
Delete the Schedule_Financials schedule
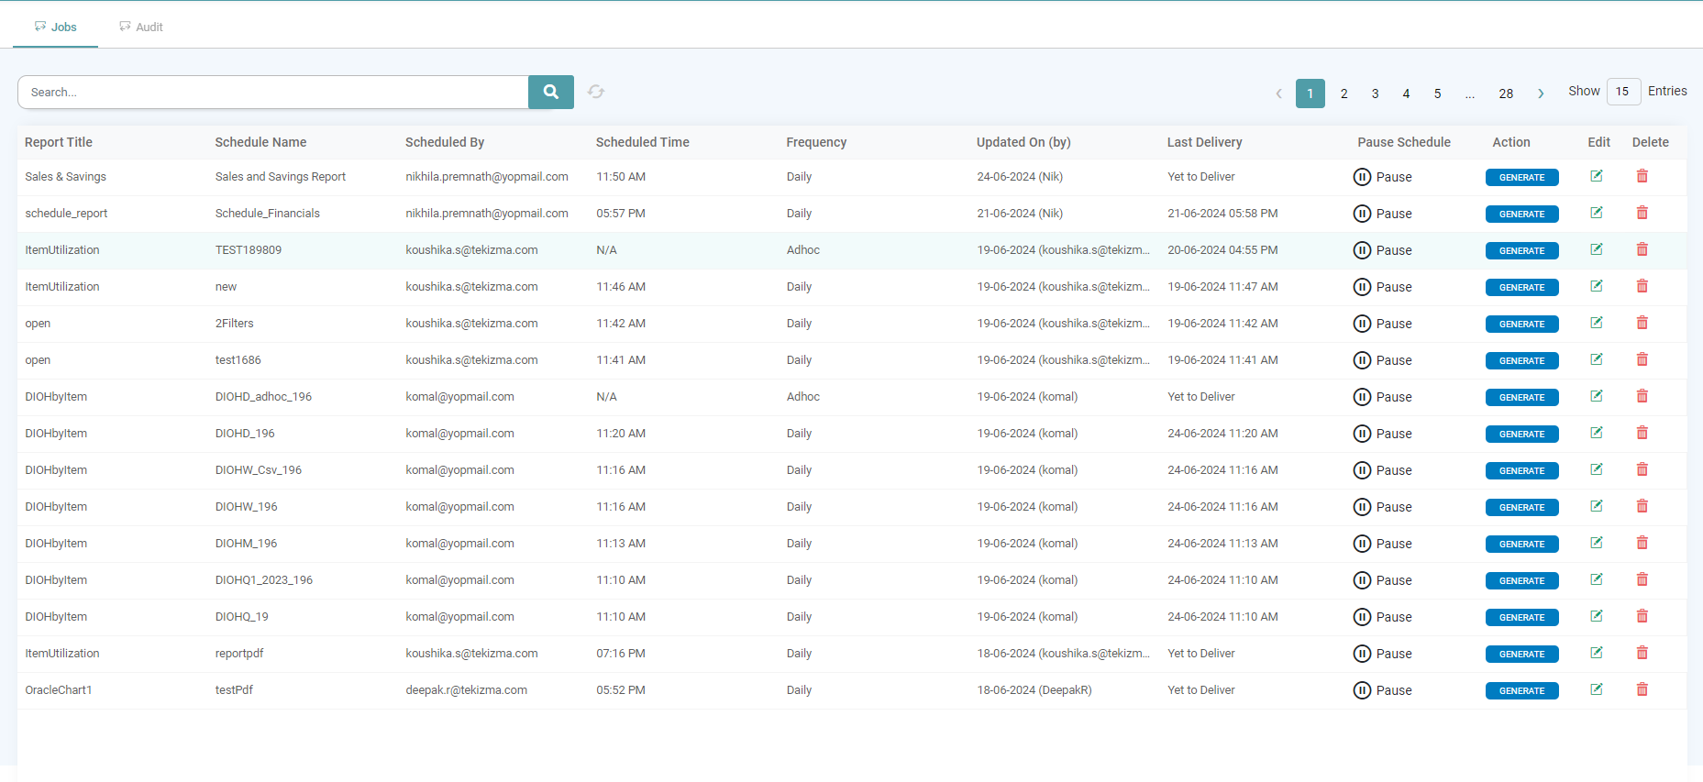(1642, 213)
